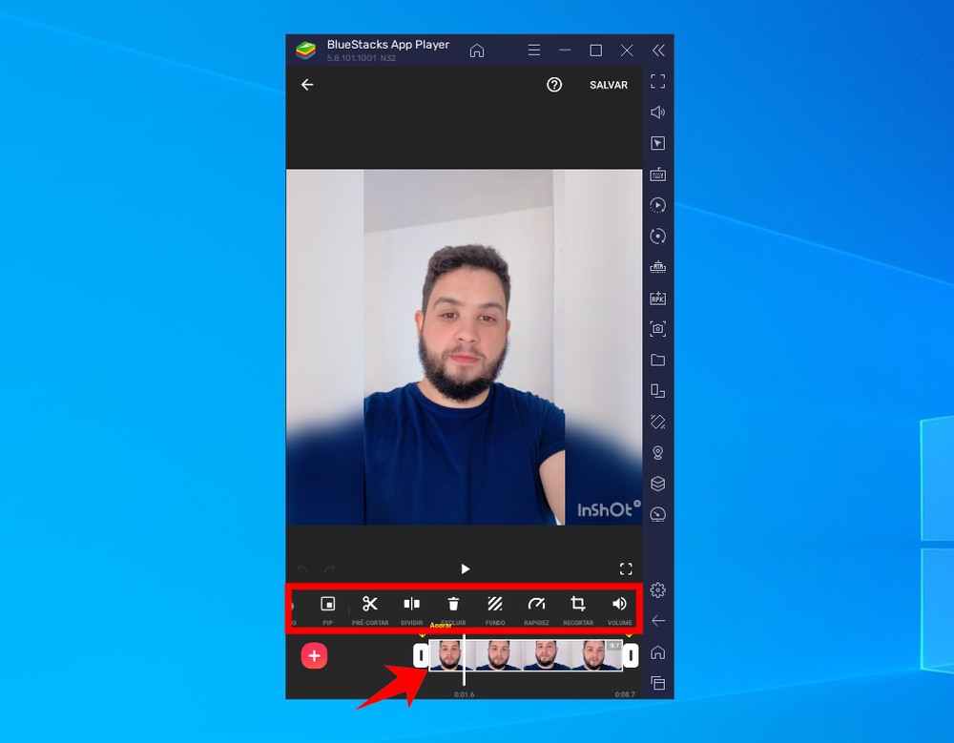
Task: Expand the video preview to fullscreen
Action: tap(627, 568)
